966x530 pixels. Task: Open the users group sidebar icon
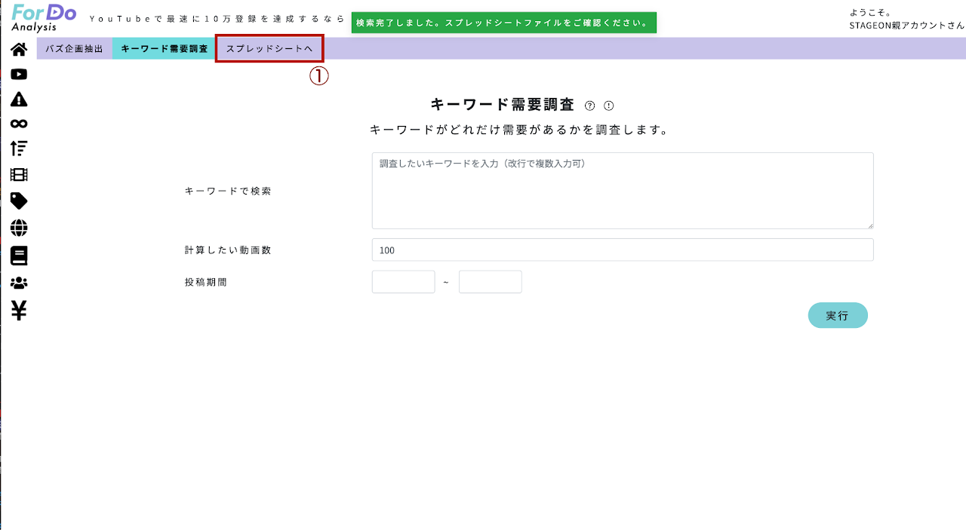[x=19, y=283]
